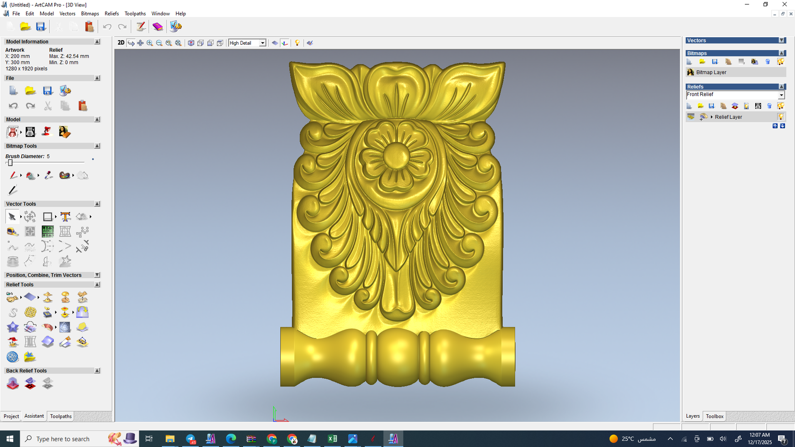The image size is (795, 447).
Task: Switch to the 2D view button
Action: 121,43
